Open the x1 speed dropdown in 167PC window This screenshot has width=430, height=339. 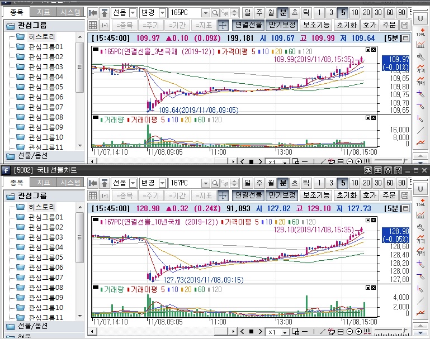285,332
